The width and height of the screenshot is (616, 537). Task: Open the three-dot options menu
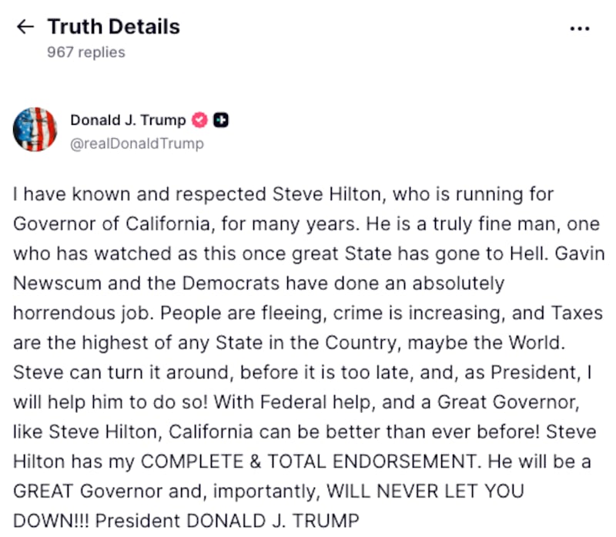580,28
